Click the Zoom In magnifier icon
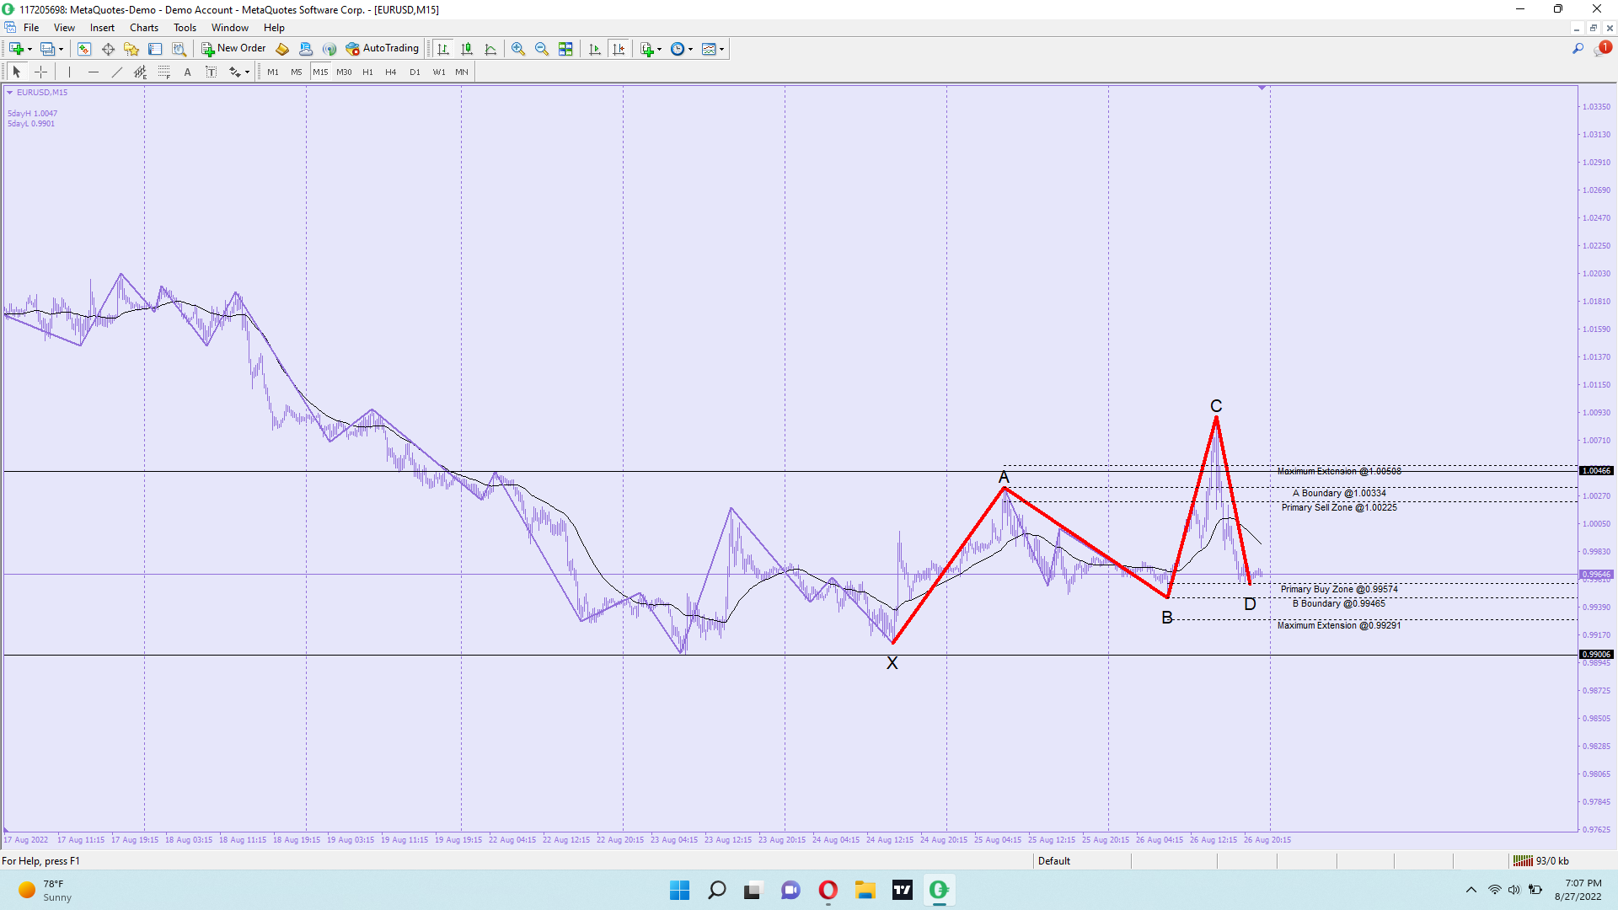1618x910 pixels. pos(518,49)
